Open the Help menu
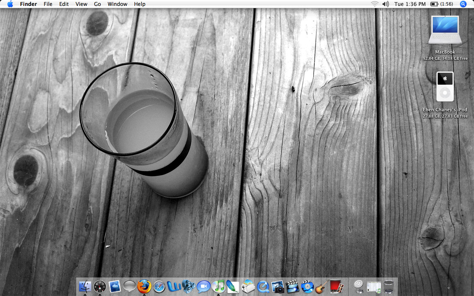The width and height of the screenshot is (474, 296). (x=140, y=4)
